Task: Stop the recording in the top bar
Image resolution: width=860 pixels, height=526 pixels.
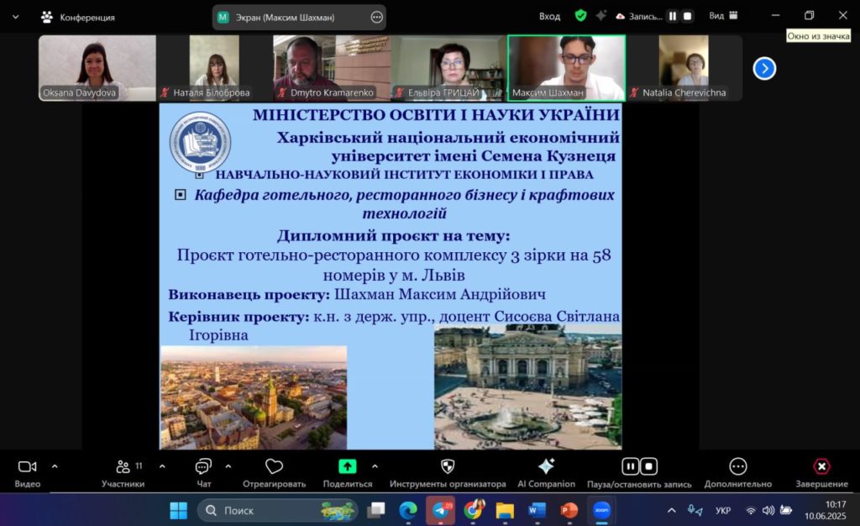Action: pos(688,16)
